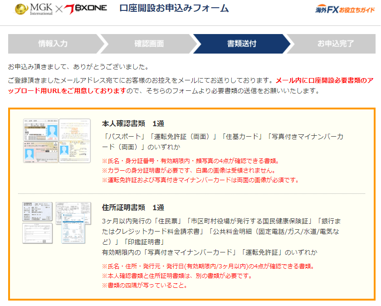Click the 口座開設お申込みフォーム heading

click(174, 9)
